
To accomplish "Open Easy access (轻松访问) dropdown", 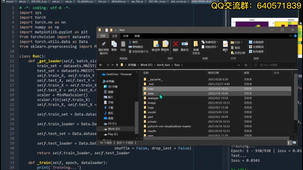I will [210, 47].
